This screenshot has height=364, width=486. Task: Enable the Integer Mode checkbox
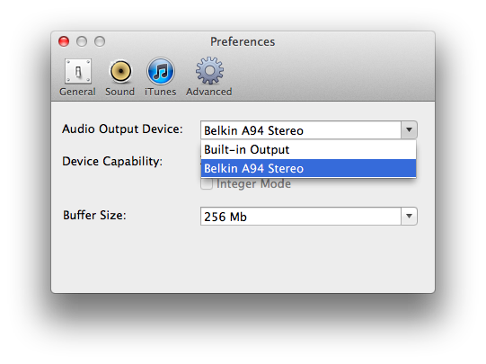(207, 184)
